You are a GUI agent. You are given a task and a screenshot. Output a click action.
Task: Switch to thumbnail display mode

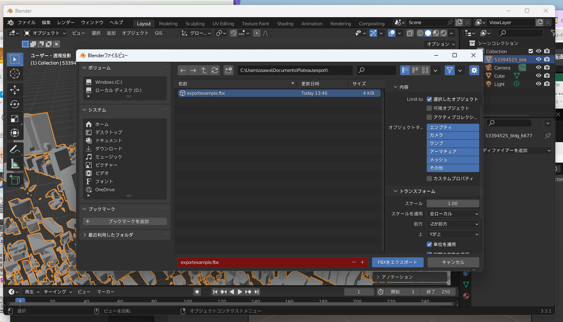pyautogui.click(x=425, y=70)
